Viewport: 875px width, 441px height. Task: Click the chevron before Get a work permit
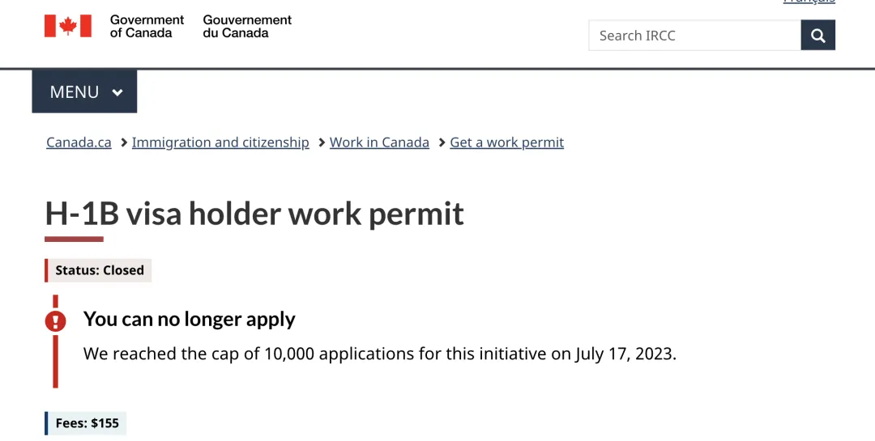point(442,142)
